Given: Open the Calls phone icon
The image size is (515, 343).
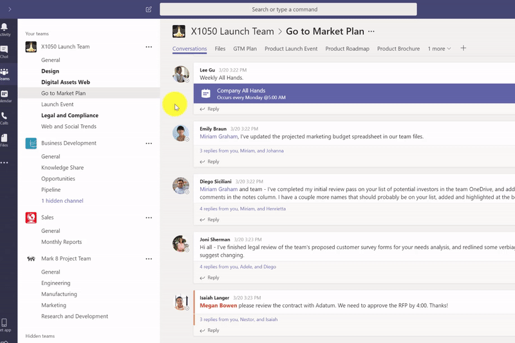Looking at the screenshot, I should [4, 116].
